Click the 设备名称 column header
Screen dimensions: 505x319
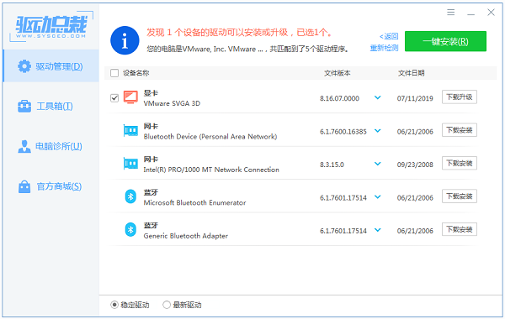[136, 73]
